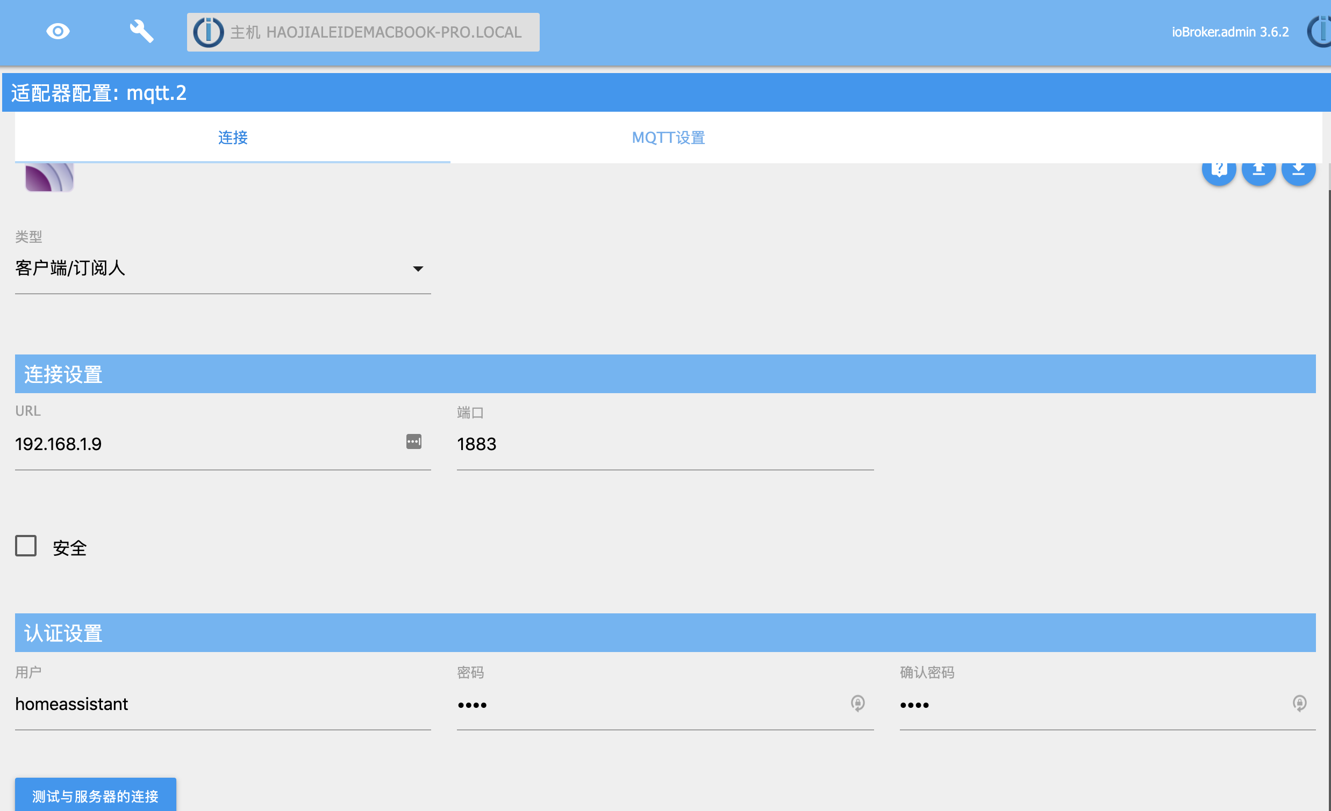Image resolution: width=1331 pixels, height=811 pixels.
Task: Click the lock icon in 确认密码 field
Action: point(1299,703)
